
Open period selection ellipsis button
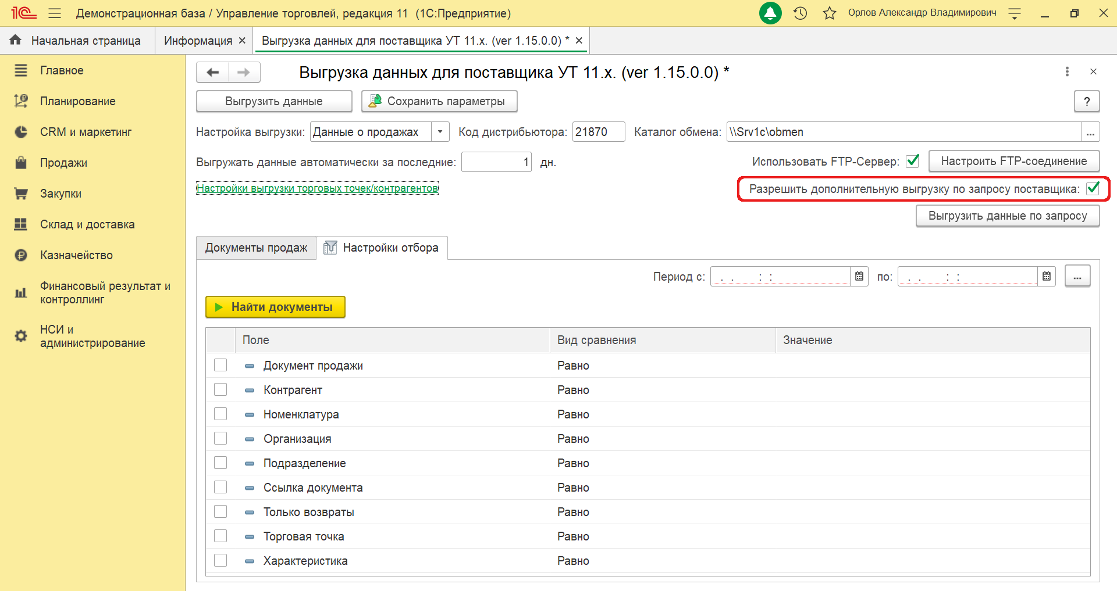[x=1077, y=277]
